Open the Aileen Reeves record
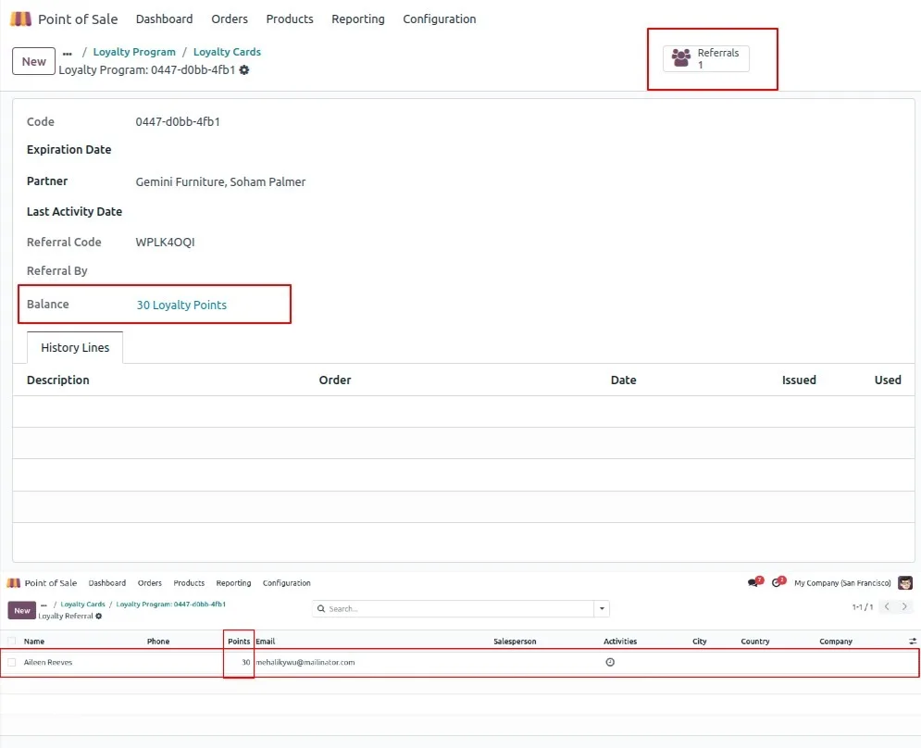The width and height of the screenshot is (921, 748). pyautogui.click(x=47, y=662)
